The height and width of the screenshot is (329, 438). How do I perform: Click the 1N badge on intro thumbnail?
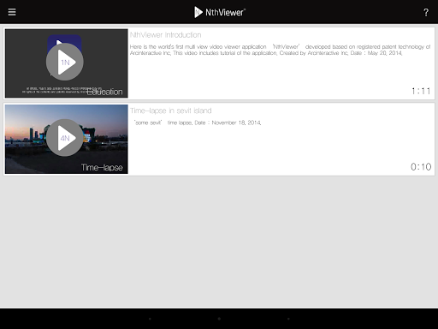[x=65, y=63]
